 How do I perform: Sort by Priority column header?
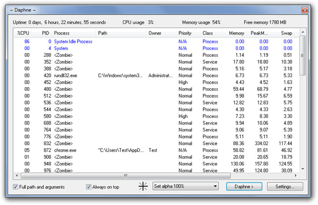188,33
